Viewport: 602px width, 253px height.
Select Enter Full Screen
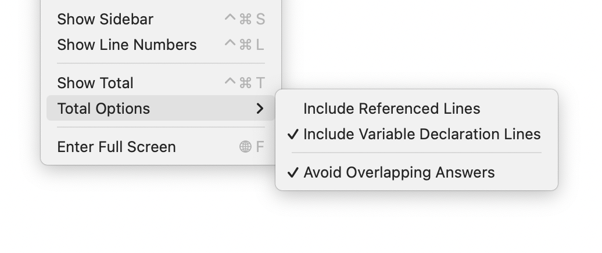pos(161,147)
